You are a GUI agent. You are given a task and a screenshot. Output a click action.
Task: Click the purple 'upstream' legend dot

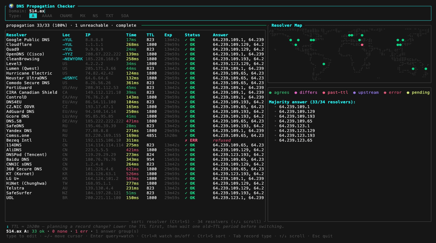tap(354, 93)
